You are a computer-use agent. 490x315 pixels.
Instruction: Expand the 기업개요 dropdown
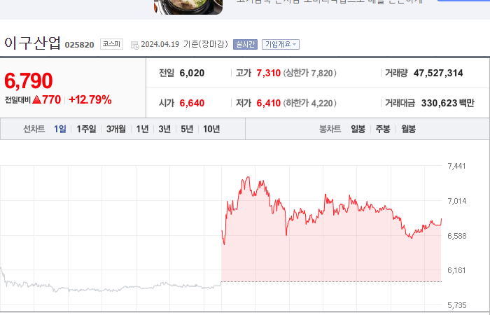(281, 44)
